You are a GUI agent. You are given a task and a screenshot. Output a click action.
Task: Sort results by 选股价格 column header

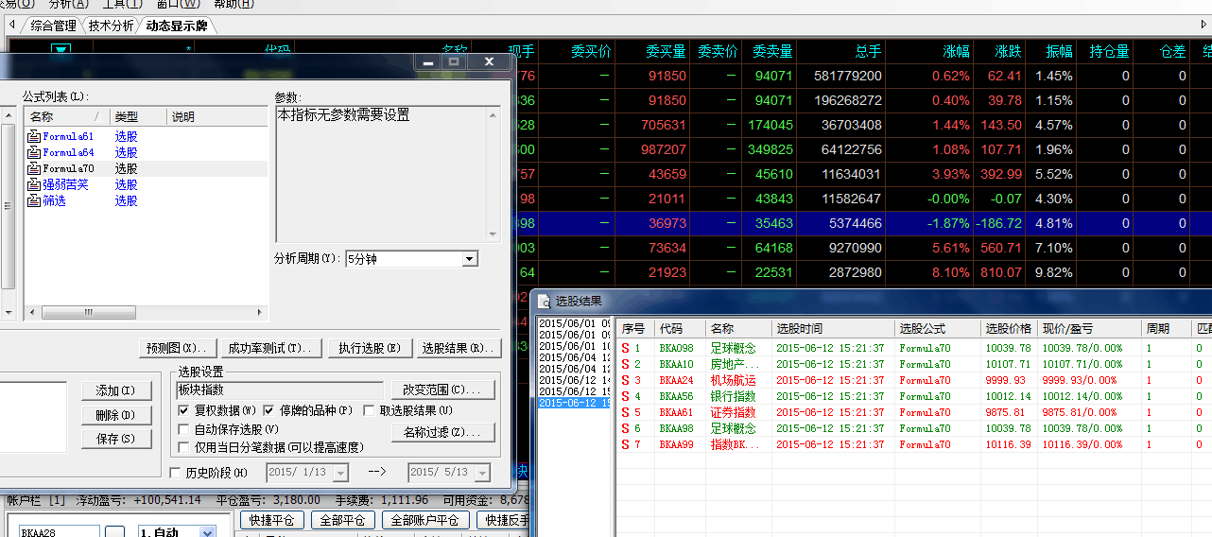(x=1009, y=328)
